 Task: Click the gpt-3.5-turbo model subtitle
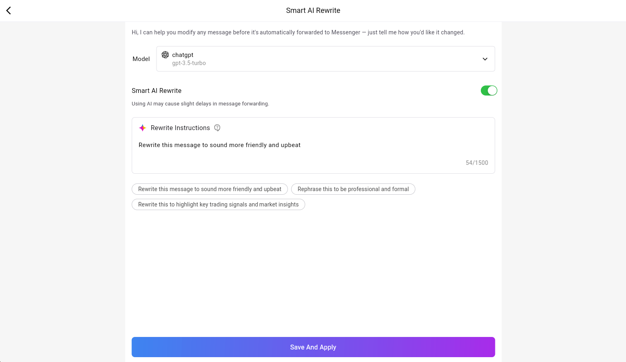pyautogui.click(x=189, y=63)
